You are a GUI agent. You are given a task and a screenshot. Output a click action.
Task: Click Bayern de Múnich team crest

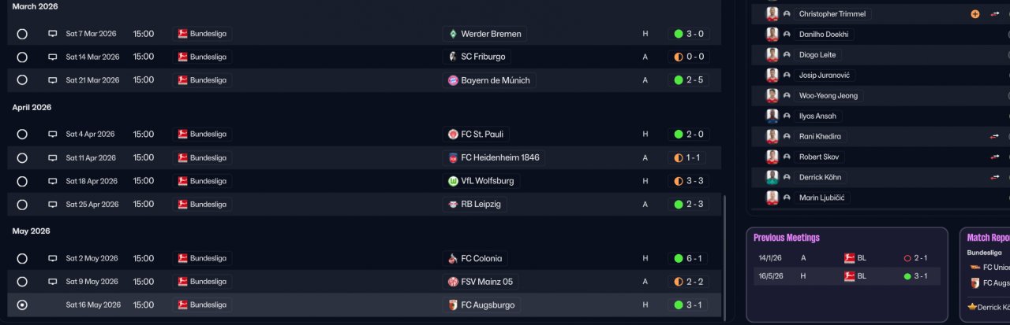coord(453,80)
